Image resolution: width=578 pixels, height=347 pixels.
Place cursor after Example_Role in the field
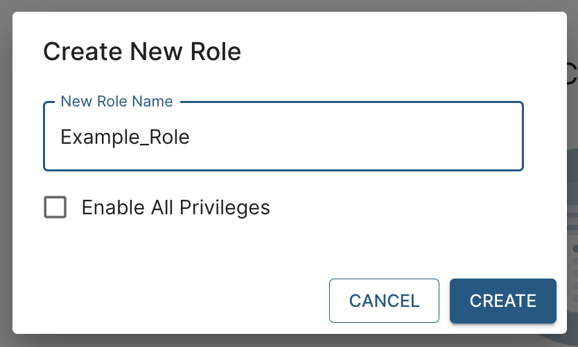click(191, 137)
